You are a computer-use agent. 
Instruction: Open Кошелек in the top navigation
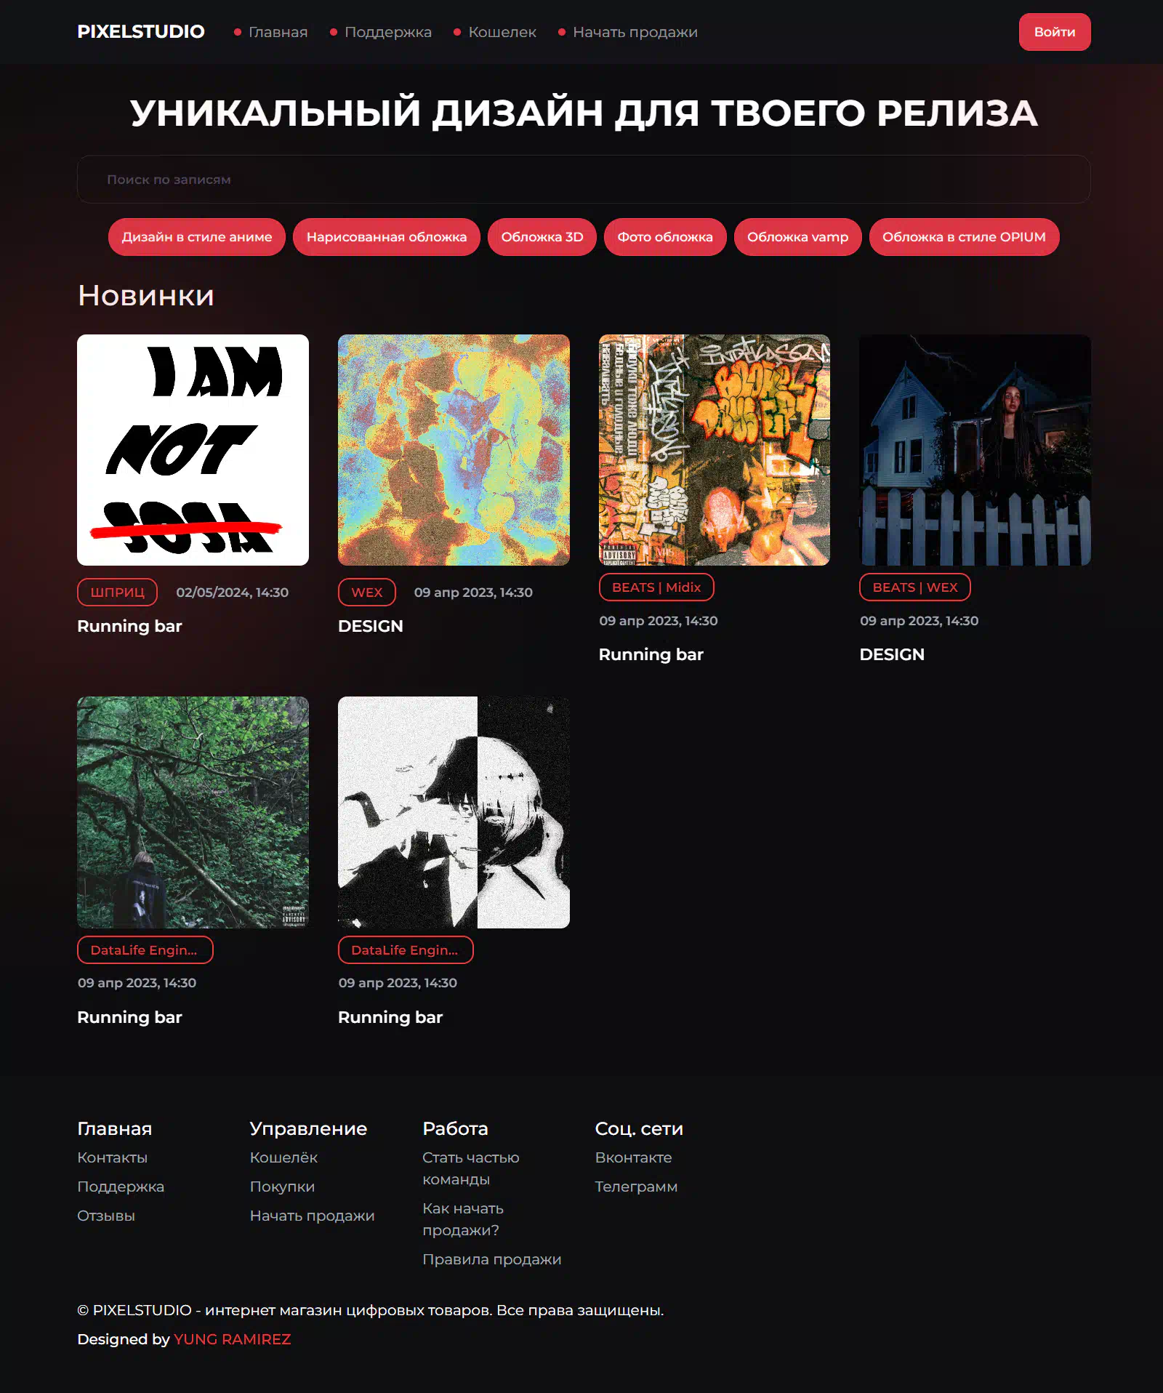tap(502, 32)
